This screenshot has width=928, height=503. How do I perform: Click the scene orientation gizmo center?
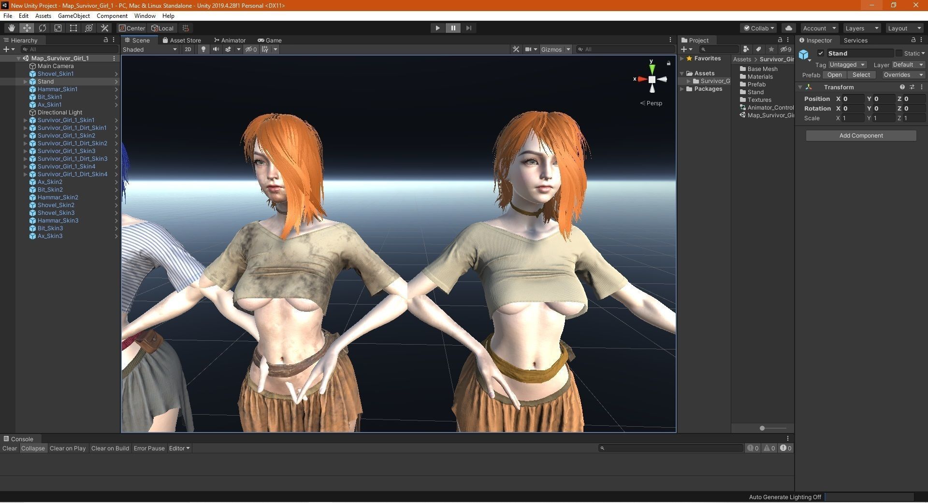click(x=652, y=79)
